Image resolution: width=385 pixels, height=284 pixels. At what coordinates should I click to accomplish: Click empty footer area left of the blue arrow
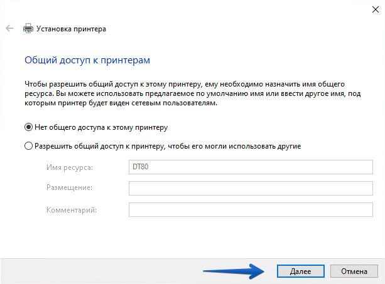pos(94,271)
